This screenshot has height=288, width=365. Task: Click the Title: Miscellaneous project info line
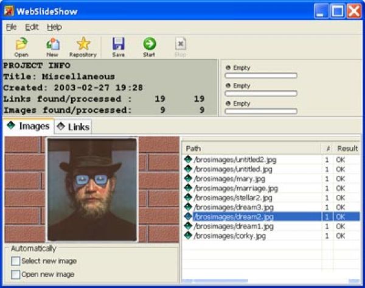[59, 77]
